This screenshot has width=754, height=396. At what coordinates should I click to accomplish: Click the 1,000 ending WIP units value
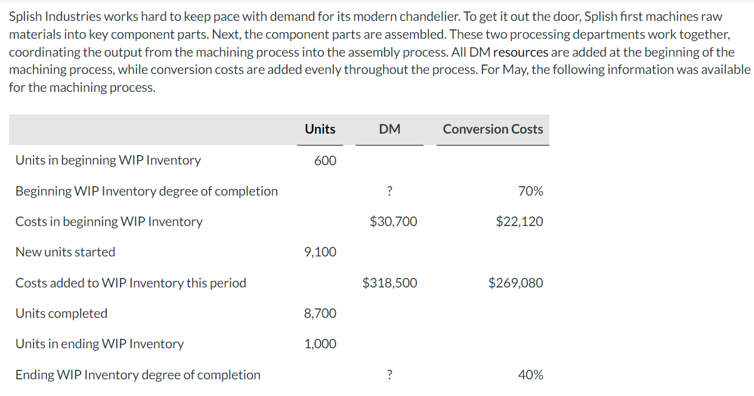coord(320,344)
